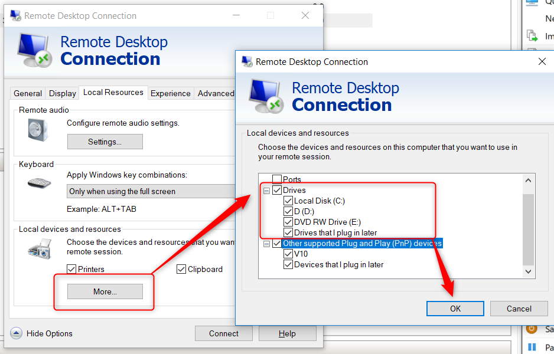This screenshot has height=354, width=554.
Task: Uncheck Local Disk (C:) checkbox
Action: (x=288, y=201)
